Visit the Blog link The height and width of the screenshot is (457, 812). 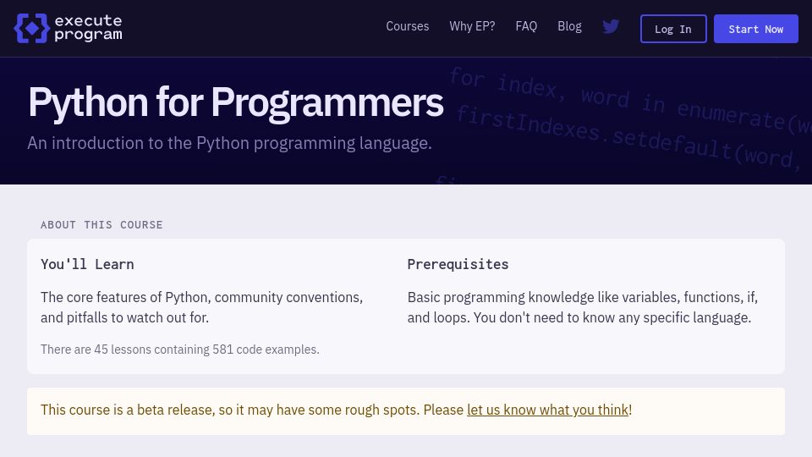[x=569, y=26]
